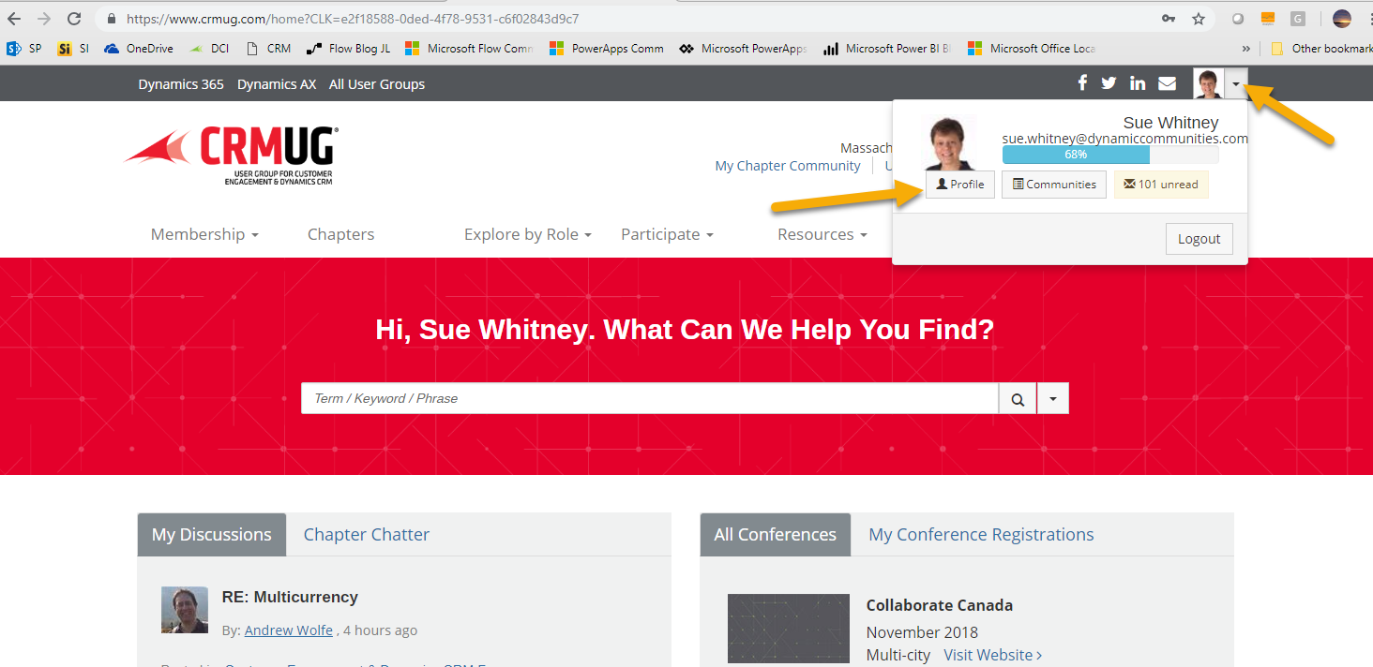Open the Chapters menu item
Image resolution: width=1373 pixels, height=667 pixels.
tap(341, 234)
